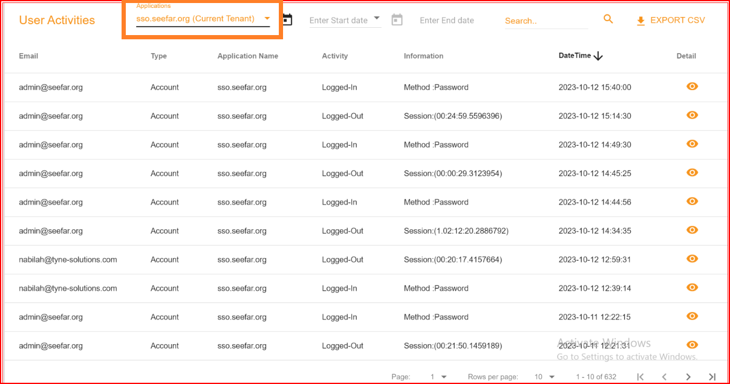730x384 pixels.
Task: Click the DateTime descending sort arrow
Action: (598, 56)
